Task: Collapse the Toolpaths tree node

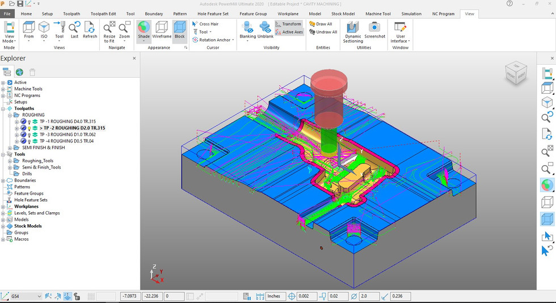Action: (3, 108)
